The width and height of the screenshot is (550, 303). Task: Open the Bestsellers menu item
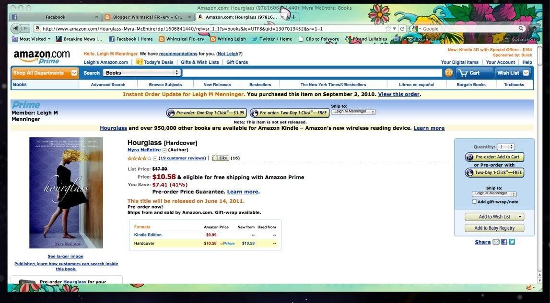click(x=260, y=85)
